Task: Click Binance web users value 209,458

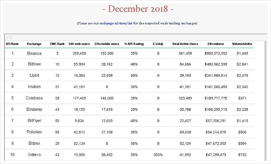Action: tap(79, 54)
